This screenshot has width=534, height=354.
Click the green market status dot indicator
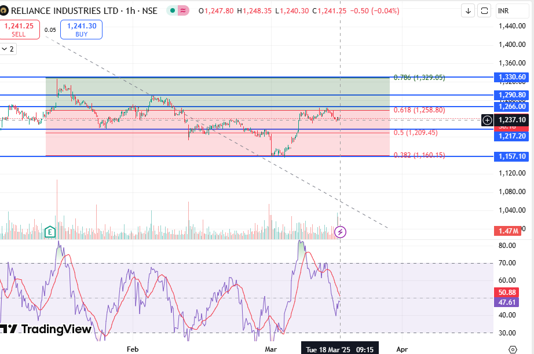[173, 11]
